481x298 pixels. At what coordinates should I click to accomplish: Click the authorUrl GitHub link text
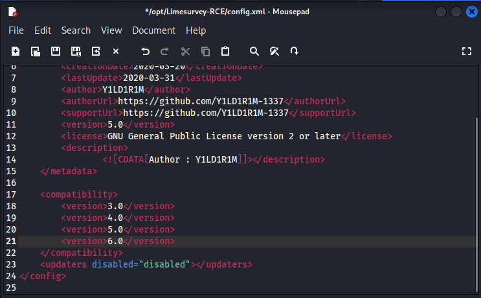(x=201, y=101)
